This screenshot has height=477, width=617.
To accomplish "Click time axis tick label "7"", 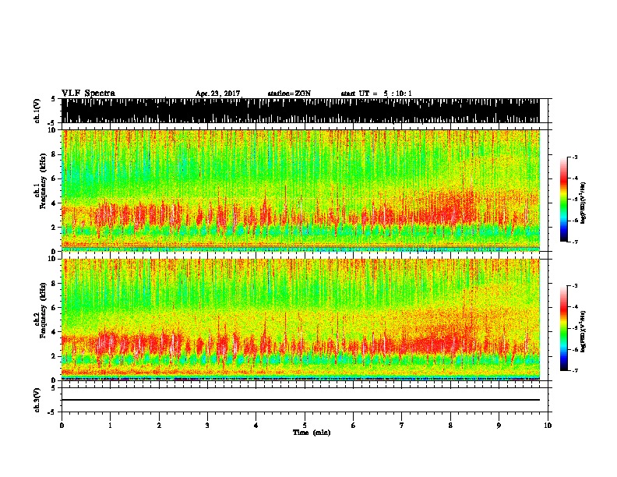I will click(x=402, y=426).
